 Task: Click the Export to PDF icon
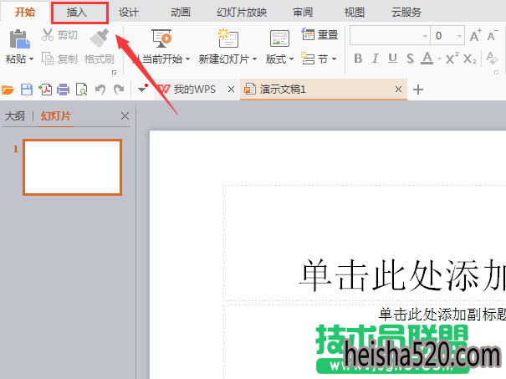coord(45,90)
